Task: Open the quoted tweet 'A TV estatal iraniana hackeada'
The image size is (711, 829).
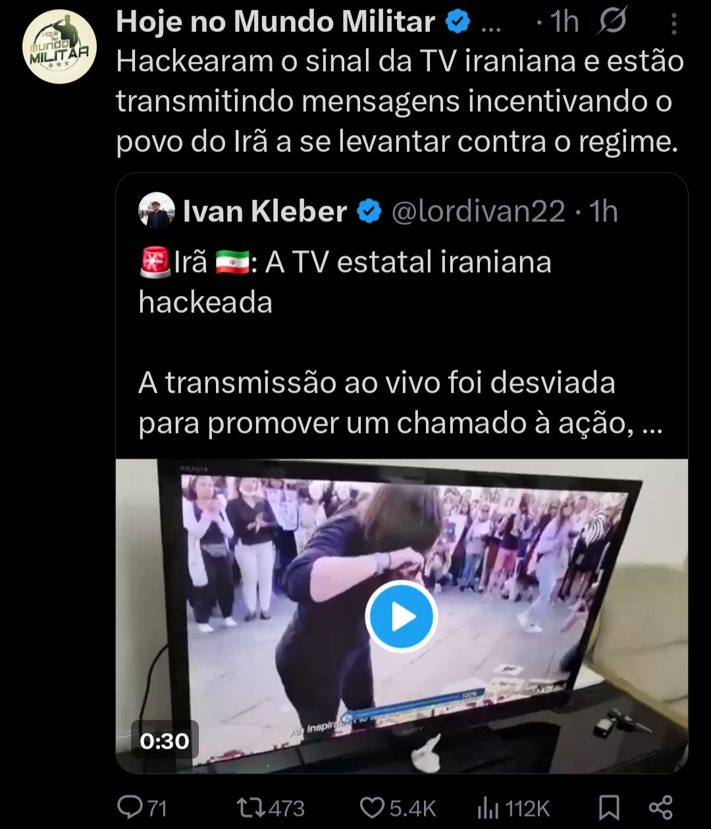Action: pyautogui.click(x=345, y=282)
